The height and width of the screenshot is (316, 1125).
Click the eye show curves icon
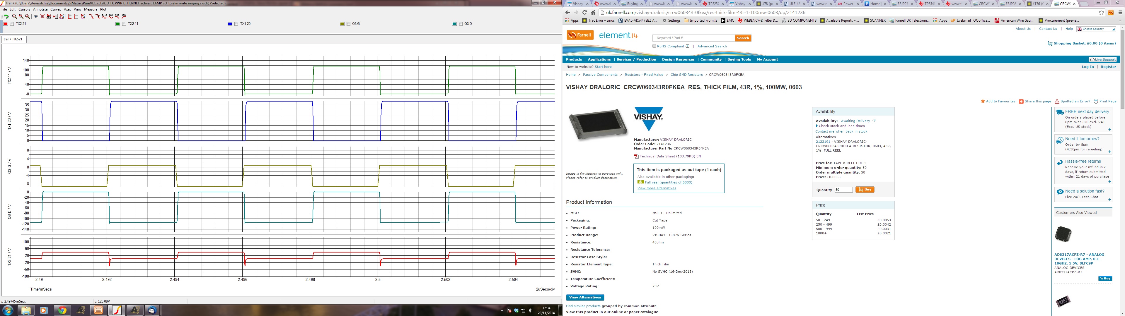tap(36, 17)
